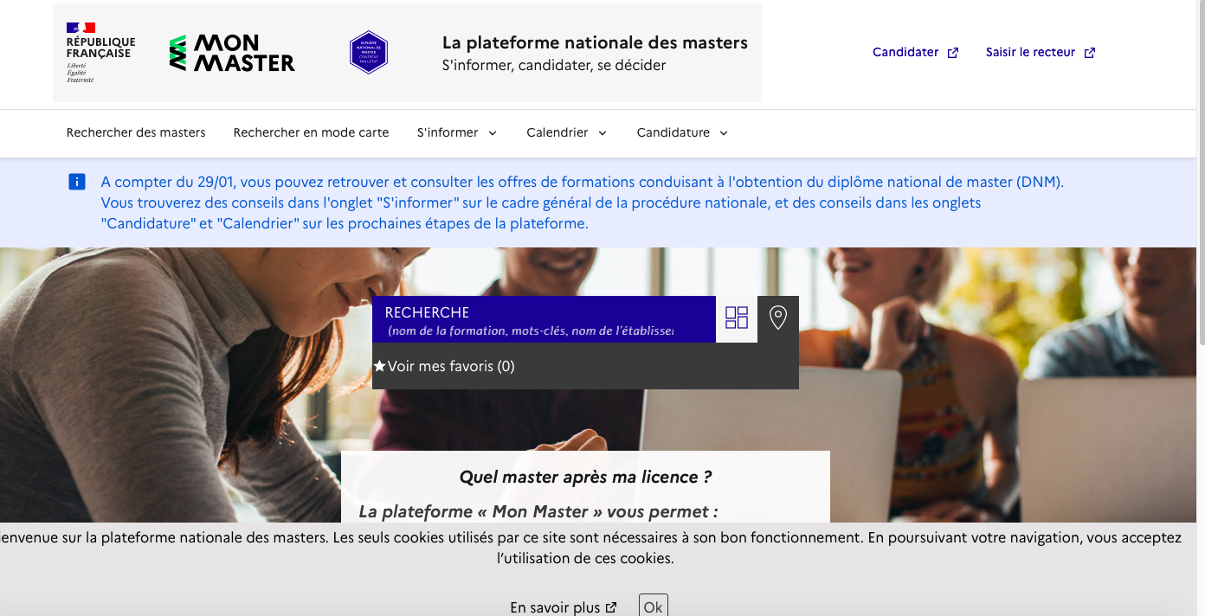
Task: Click the map pin location icon
Action: [778, 318]
